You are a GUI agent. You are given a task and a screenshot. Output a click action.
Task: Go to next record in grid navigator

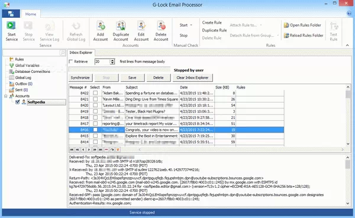[89, 149]
